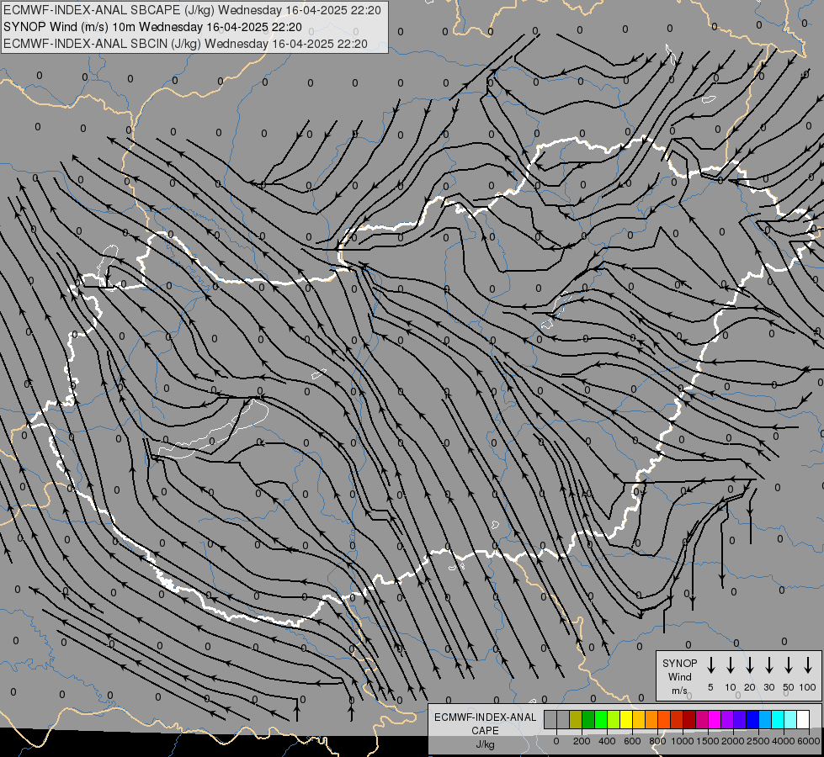Click the 5 m/s wind arrow in SYNOP legend
The image size is (824, 757).
(x=710, y=665)
